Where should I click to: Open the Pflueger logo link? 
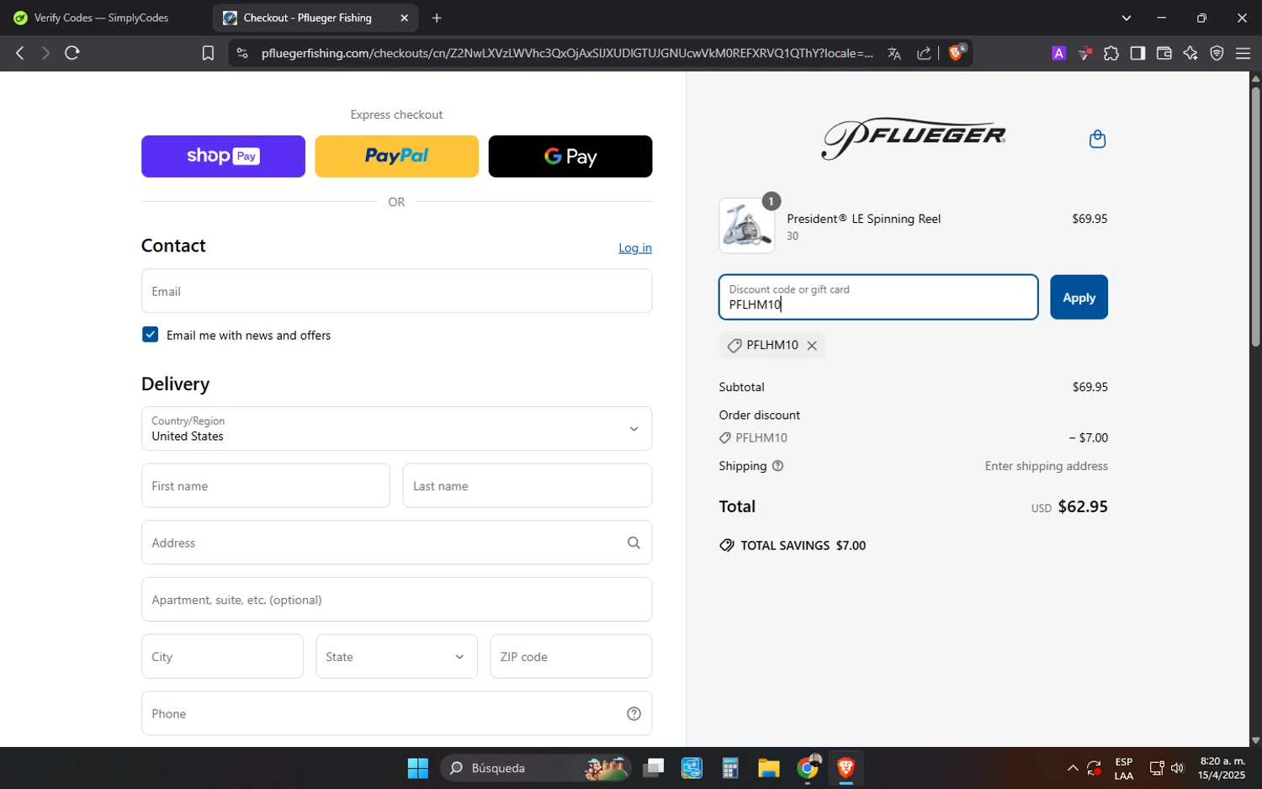(914, 139)
